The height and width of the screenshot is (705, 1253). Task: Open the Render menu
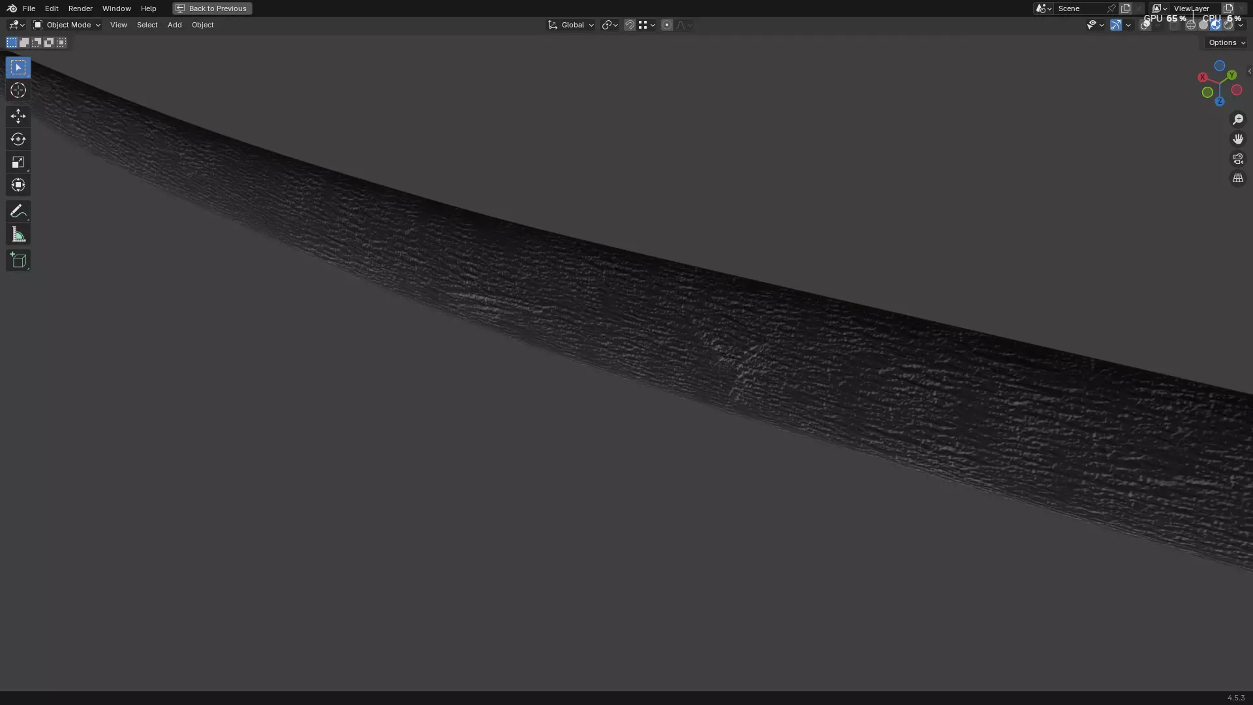(80, 8)
